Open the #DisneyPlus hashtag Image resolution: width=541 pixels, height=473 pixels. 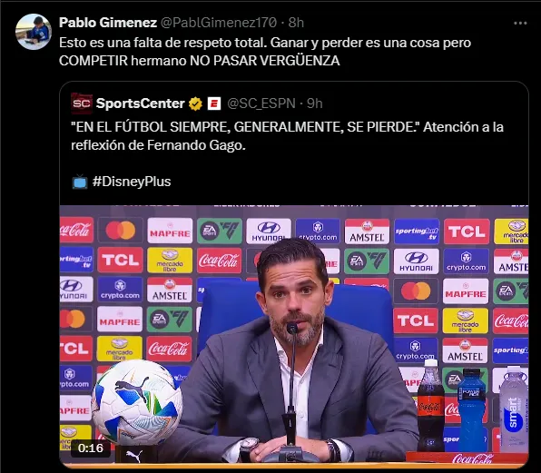(132, 182)
